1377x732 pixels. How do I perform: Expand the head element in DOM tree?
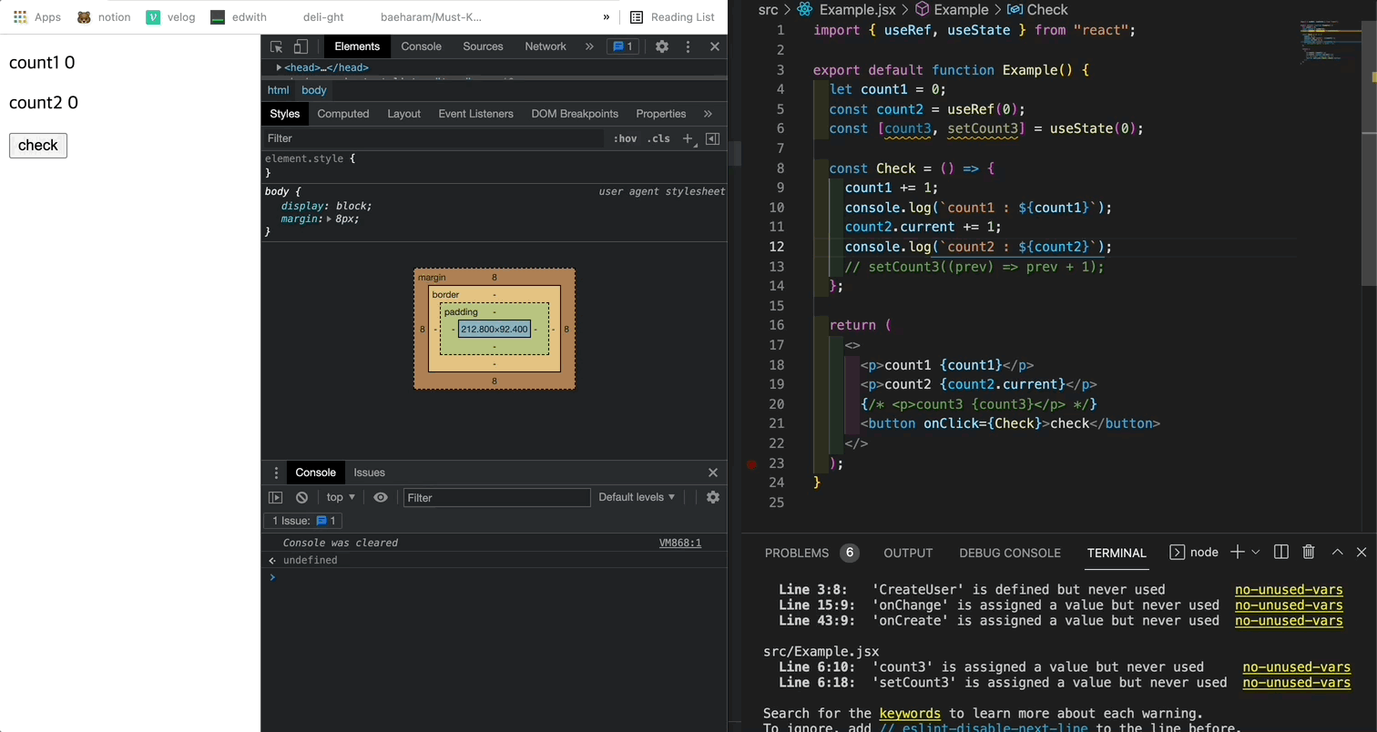279,67
